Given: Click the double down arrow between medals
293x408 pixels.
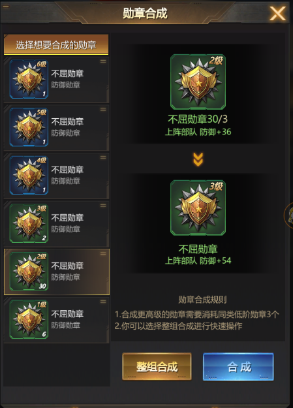Looking at the screenshot, I should click(x=198, y=159).
